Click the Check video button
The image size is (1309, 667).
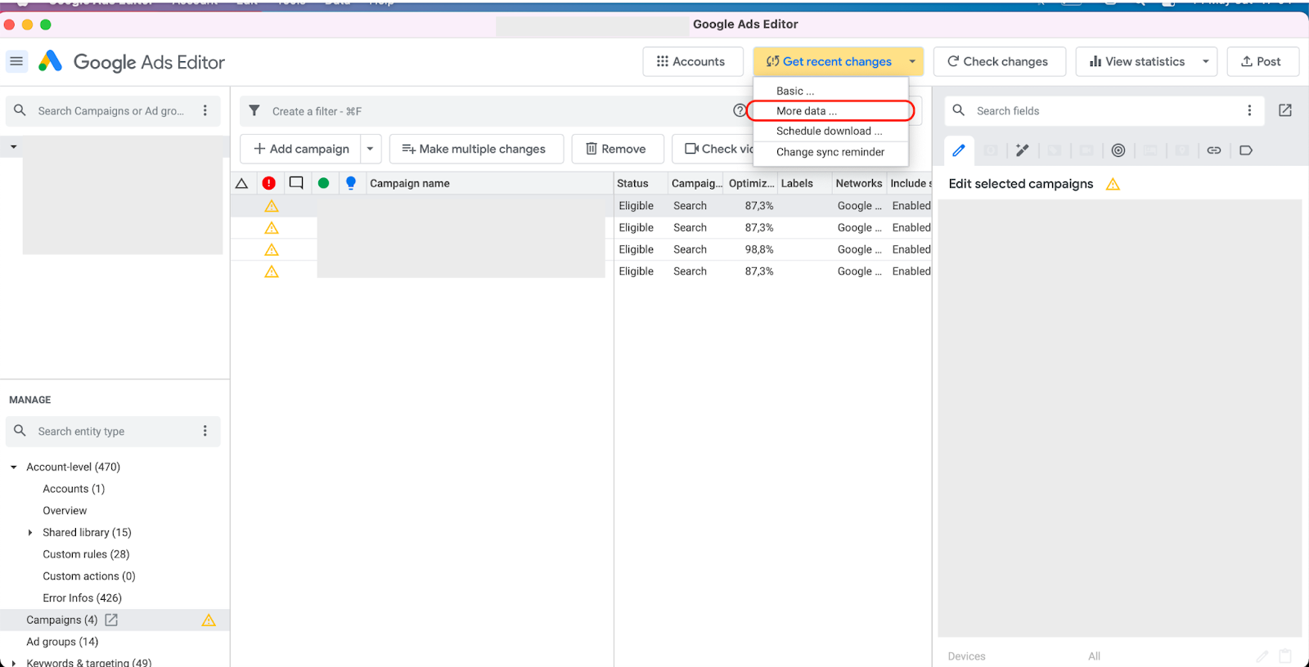pyautogui.click(x=713, y=149)
